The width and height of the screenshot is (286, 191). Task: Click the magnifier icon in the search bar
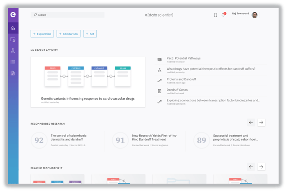coord(35,15)
